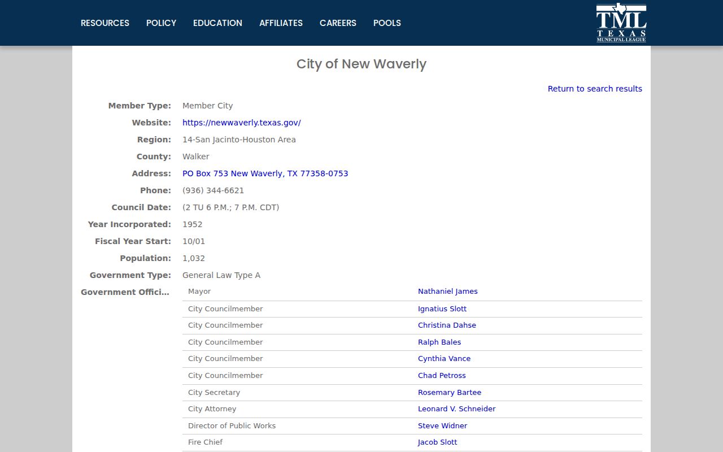Click the county value Walker

196,157
